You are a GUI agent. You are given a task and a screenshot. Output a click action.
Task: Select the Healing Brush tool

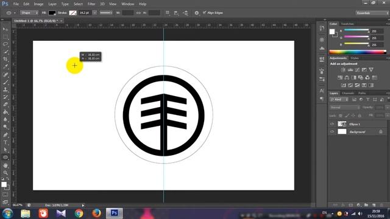[5, 74]
